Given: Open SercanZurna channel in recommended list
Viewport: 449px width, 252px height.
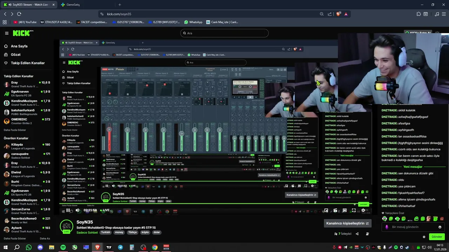Looking at the screenshot, I should [27, 211].
